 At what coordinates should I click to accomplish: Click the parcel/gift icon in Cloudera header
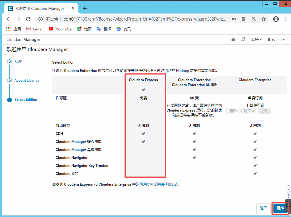pyautogui.click(x=234, y=39)
